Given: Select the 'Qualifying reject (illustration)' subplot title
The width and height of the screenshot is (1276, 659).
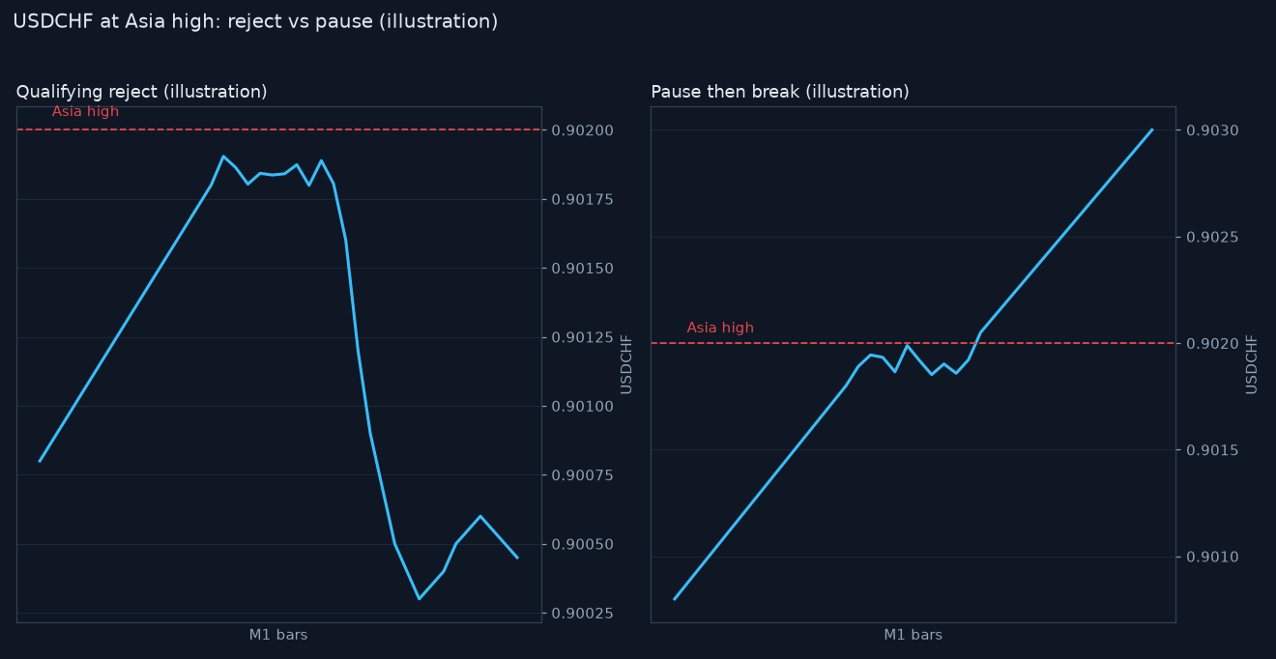Looking at the screenshot, I should pyautogui.click(x=141, y=92).
